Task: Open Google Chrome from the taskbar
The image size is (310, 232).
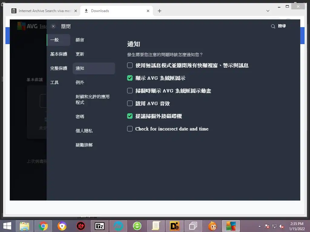Action: pyautogui.click(x=43, y=226)
